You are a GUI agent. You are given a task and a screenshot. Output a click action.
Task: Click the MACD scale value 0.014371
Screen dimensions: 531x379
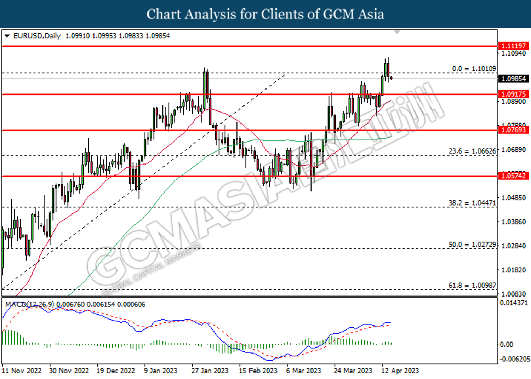[x=514, y=303]
